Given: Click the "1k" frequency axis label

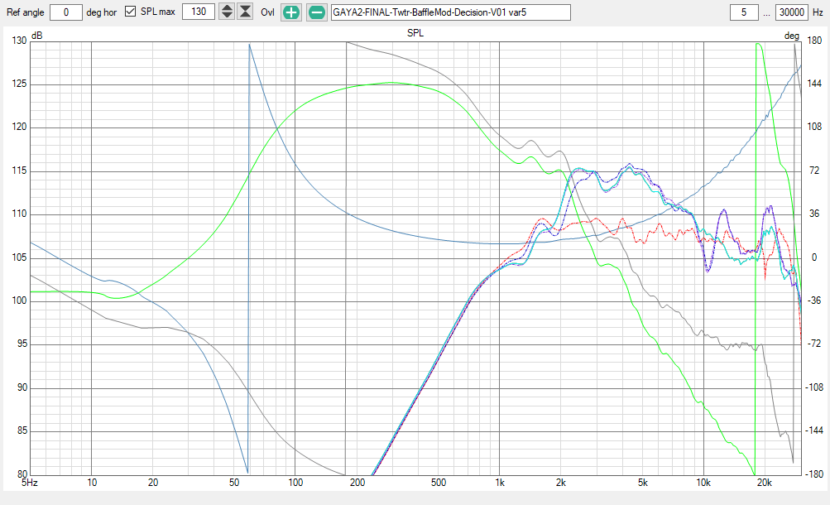Looking at the screenshot, I should (500, 483).
